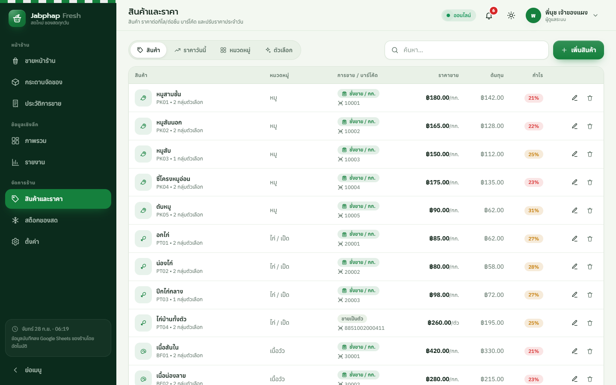Collapse sidebar with ย่อเมนู
Viewport: 616px width, 385px height.
point(58,370)
